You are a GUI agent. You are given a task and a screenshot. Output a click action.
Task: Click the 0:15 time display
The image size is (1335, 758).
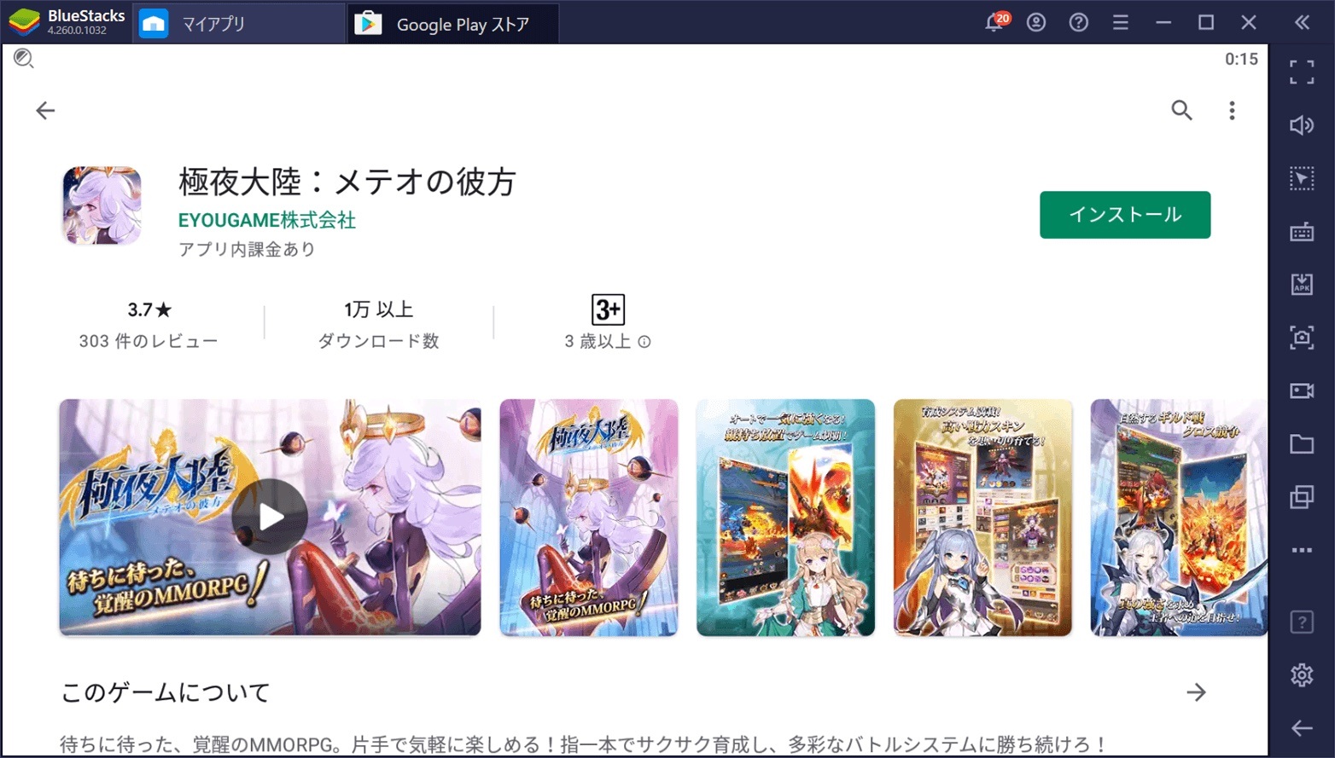coord(1241,59)
